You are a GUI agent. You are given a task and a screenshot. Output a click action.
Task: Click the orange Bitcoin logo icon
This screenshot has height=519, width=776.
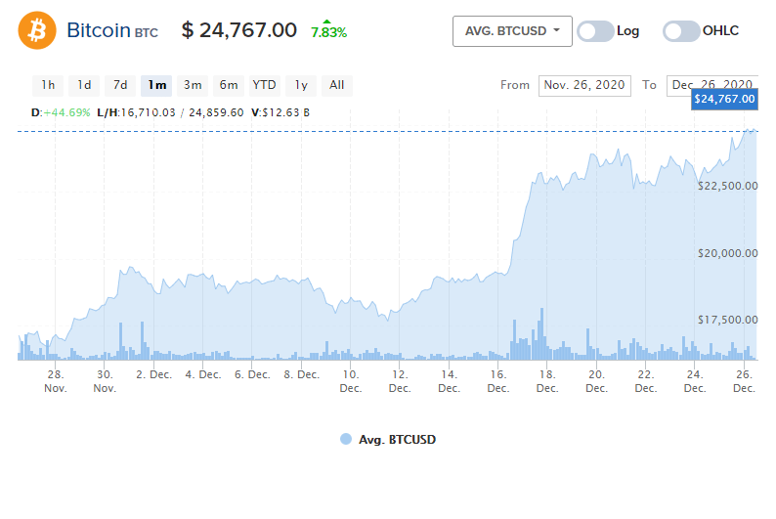point(37,30)
